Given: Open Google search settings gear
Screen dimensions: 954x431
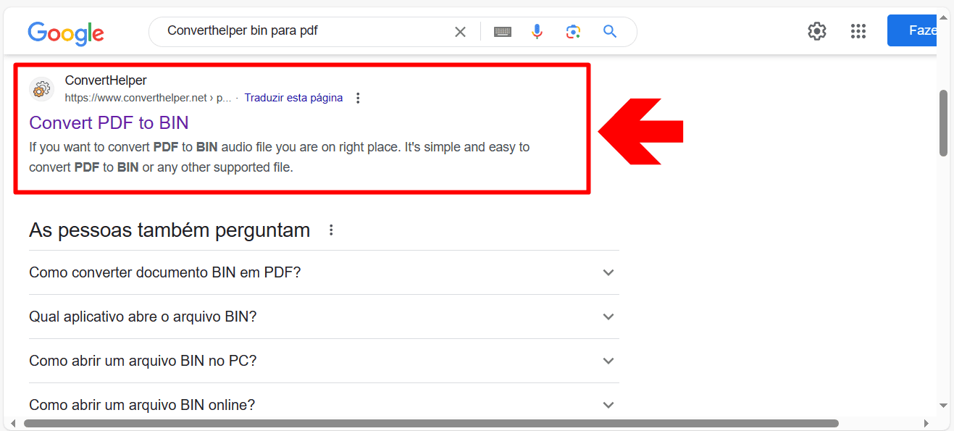Looking at the screenshot, I should tap(816, 31).
